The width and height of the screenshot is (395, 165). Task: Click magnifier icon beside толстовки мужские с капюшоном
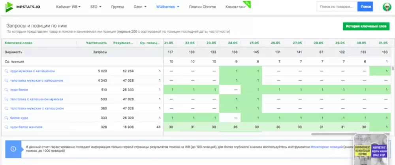click(x=6, y=108)
